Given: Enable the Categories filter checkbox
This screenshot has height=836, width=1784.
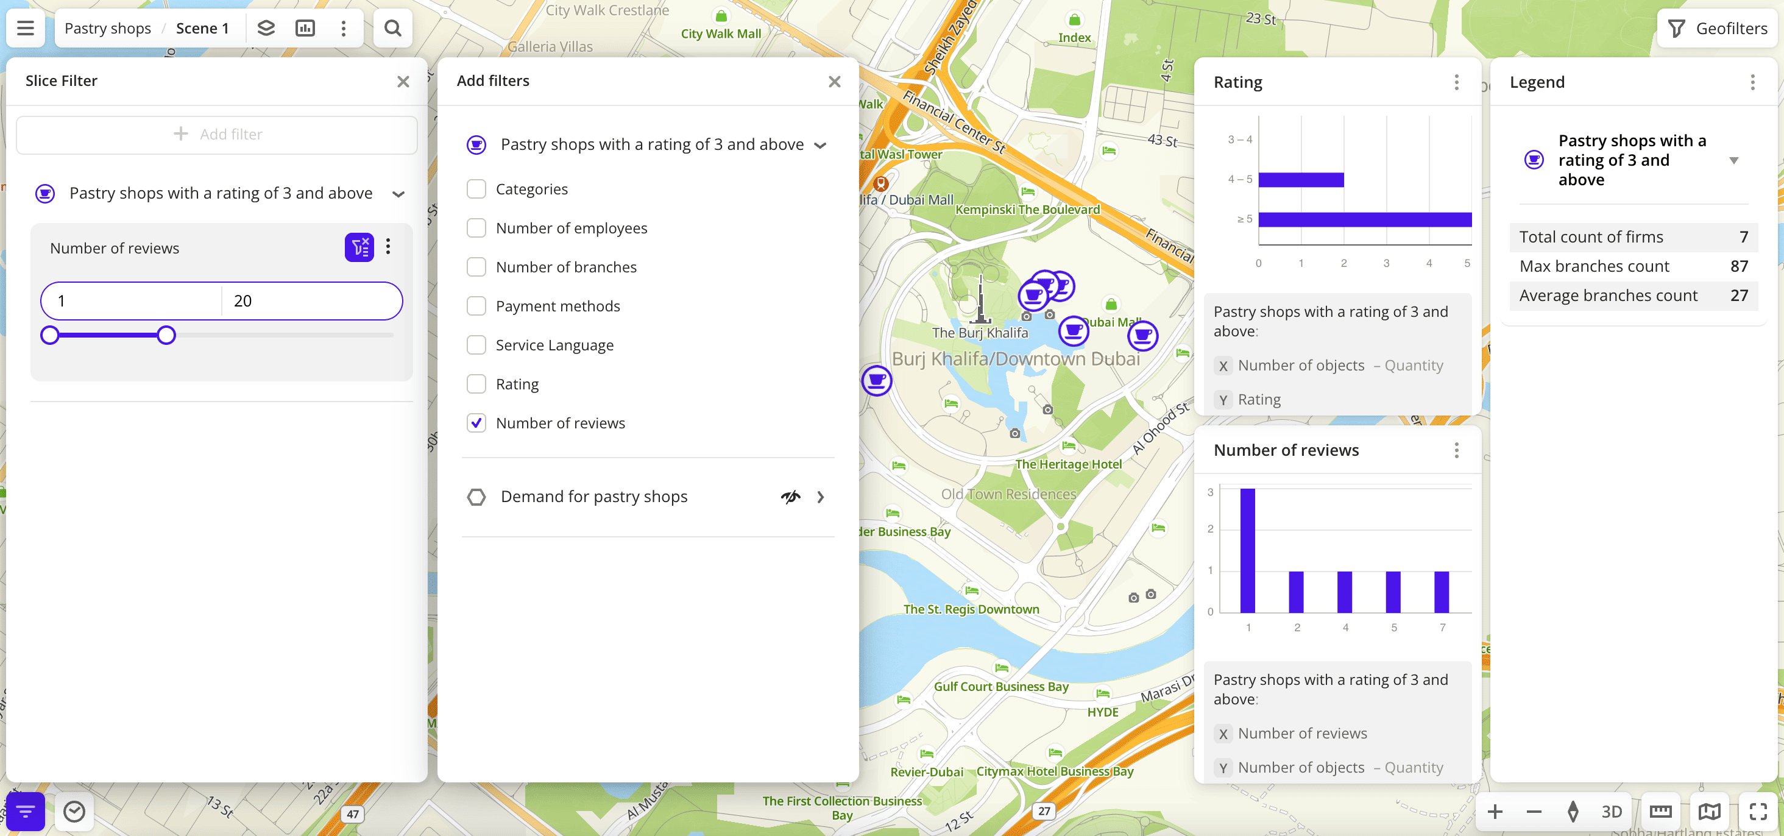Looking at the screenshot, I should tap(476, 189).
